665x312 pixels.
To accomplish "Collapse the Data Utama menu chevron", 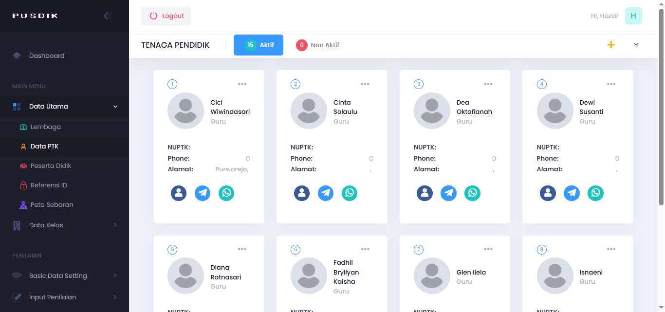I will coord(115,107).
